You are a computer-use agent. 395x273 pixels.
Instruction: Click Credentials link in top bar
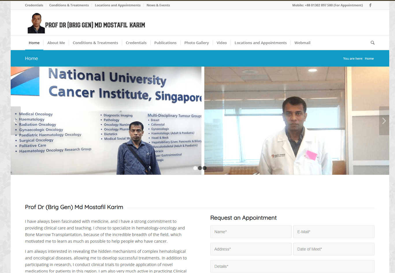click(x=34, y=5)
